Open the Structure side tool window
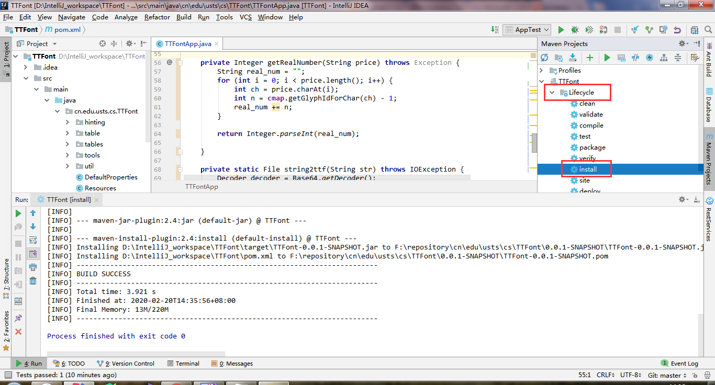The width and height of the screenshot is (715, 385). 6,279
